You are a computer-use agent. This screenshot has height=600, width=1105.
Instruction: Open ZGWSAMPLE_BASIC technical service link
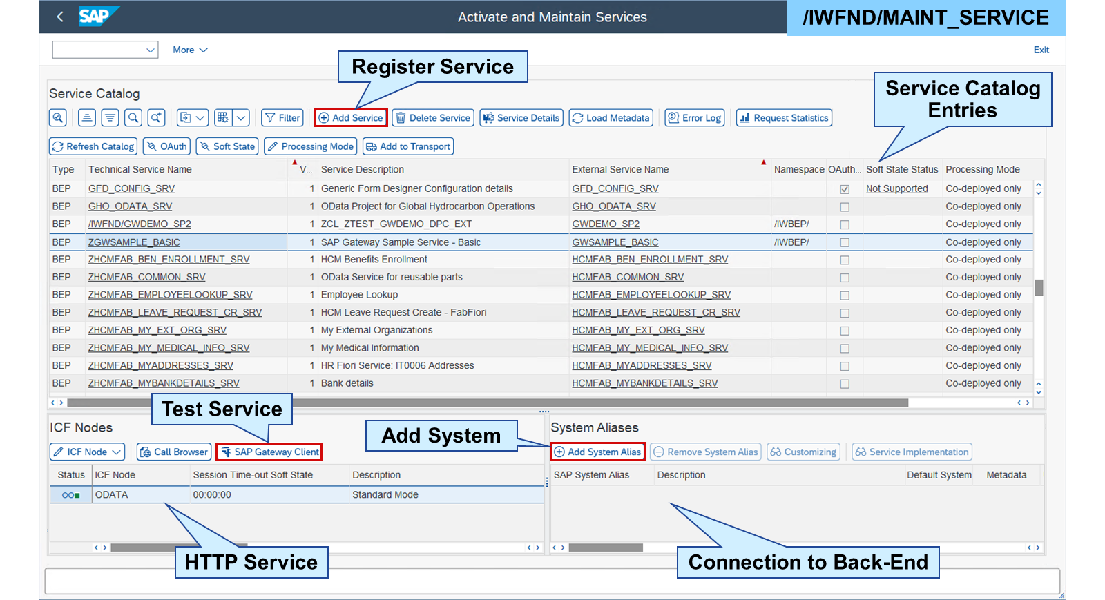click(x=134, y=242)
